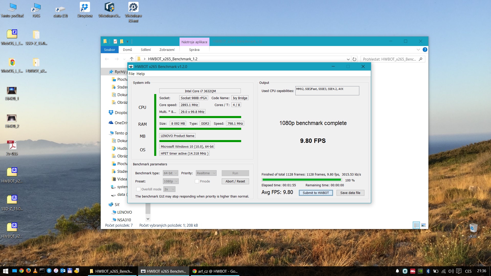Viewport: 491px width, 276px height.
Task: Open the recent locations dropdown in Explorer
Action: (124, 59)
